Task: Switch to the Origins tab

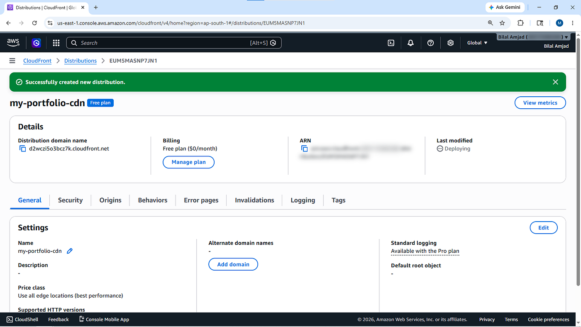Action: point(110,200)
